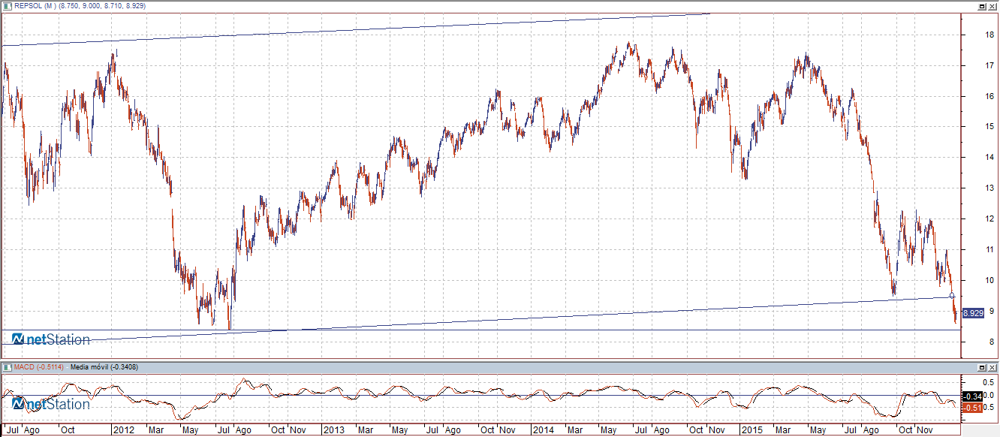
Task: Click the 10 price axis label
Action: [990, 280]
